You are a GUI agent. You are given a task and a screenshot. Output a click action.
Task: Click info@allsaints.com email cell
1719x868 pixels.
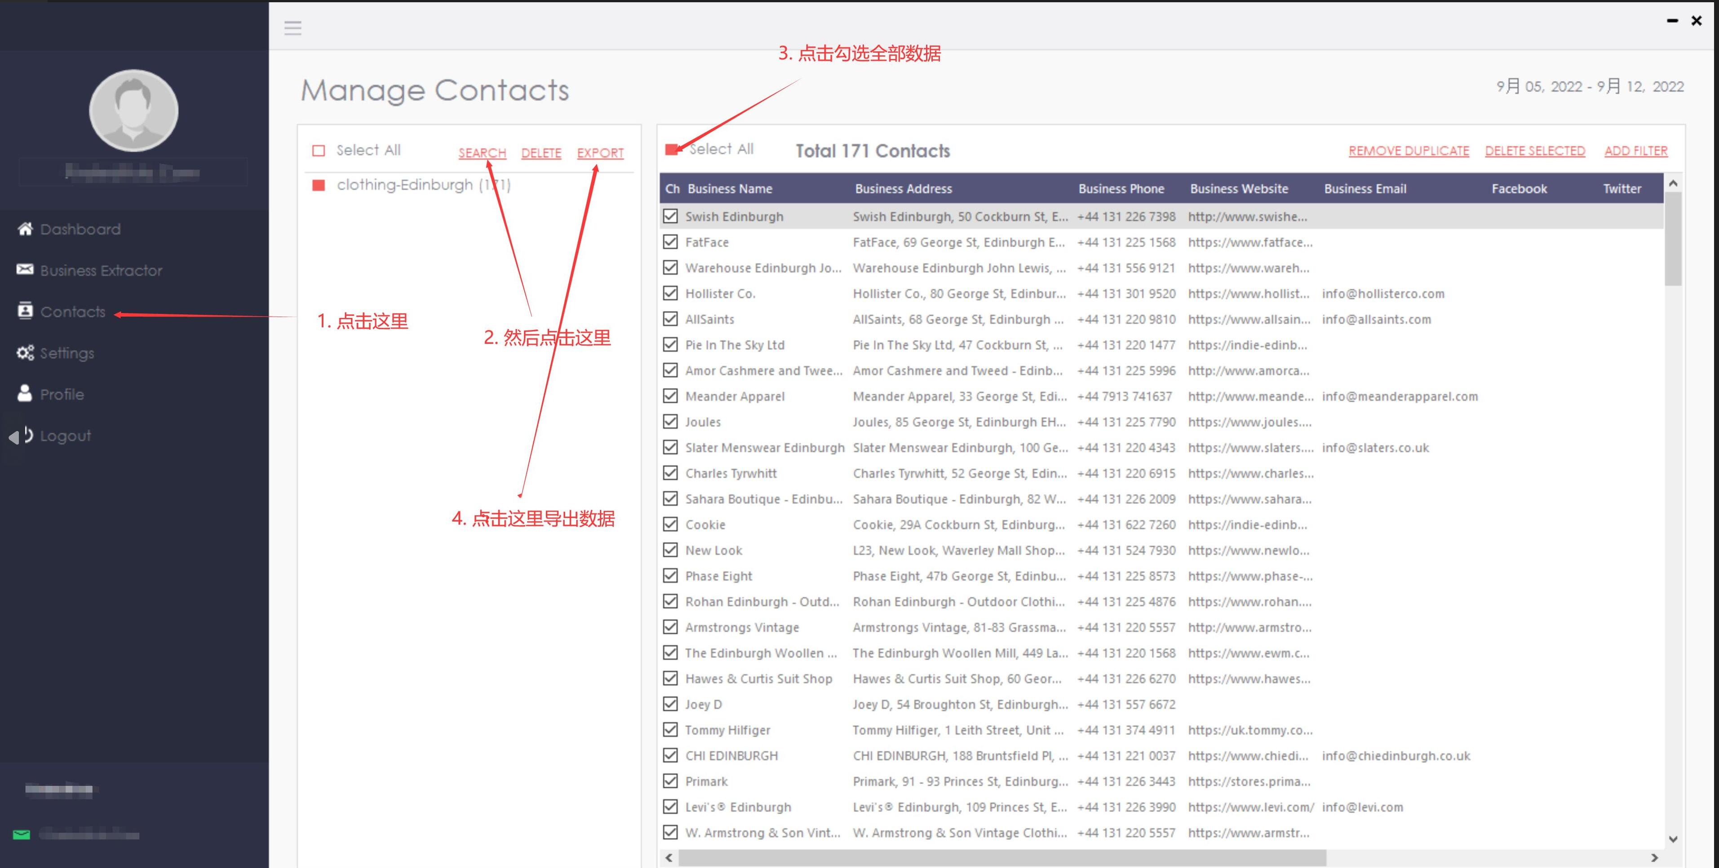point(1377,320)
